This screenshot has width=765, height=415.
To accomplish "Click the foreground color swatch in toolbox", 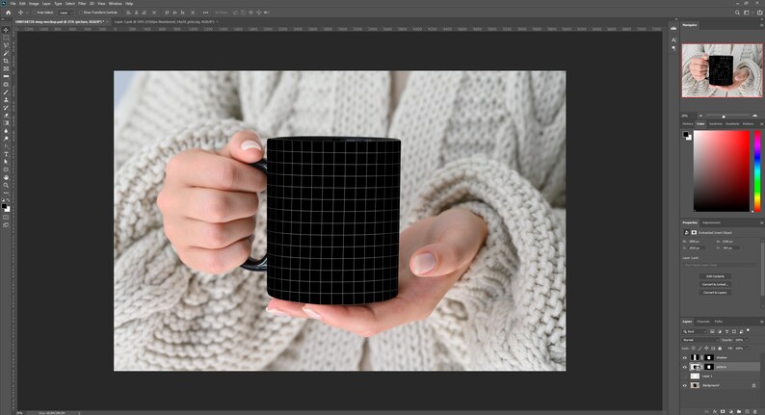I will 5,206.
